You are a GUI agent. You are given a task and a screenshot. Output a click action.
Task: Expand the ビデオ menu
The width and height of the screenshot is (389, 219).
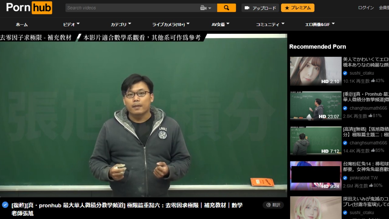coord(71,24)
